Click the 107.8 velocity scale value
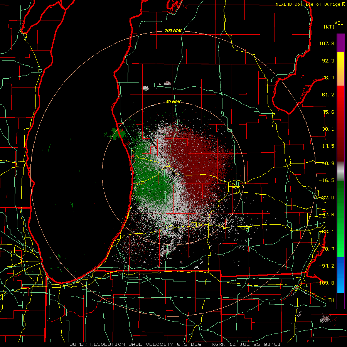Viewport: 347px width, 347px height. tap(327, 43)
